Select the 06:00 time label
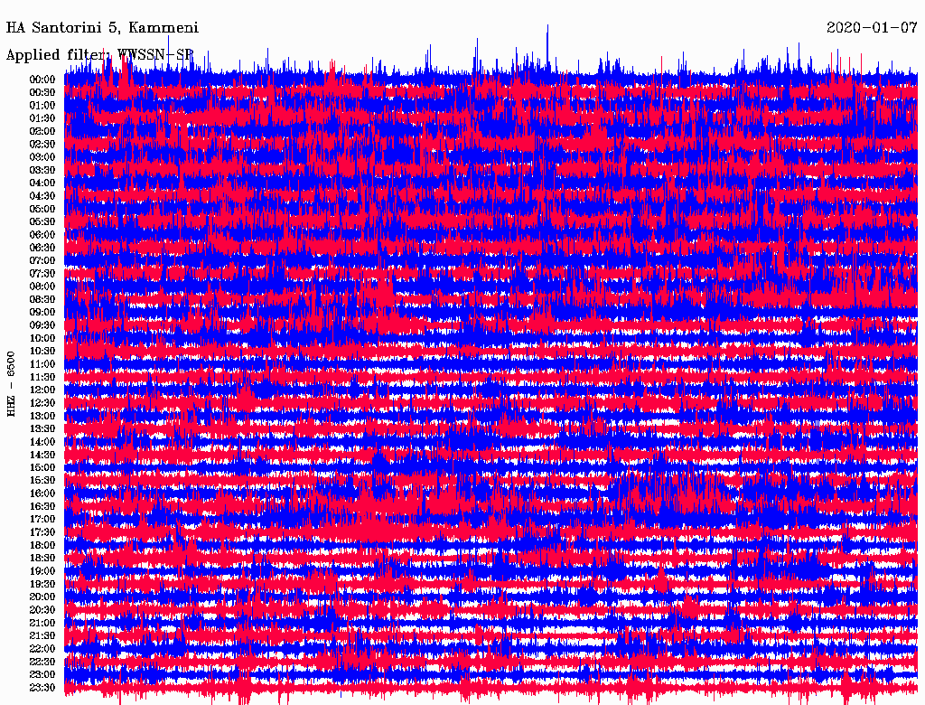The width and height of the screenshot is (925, 705). pos(42,235)
